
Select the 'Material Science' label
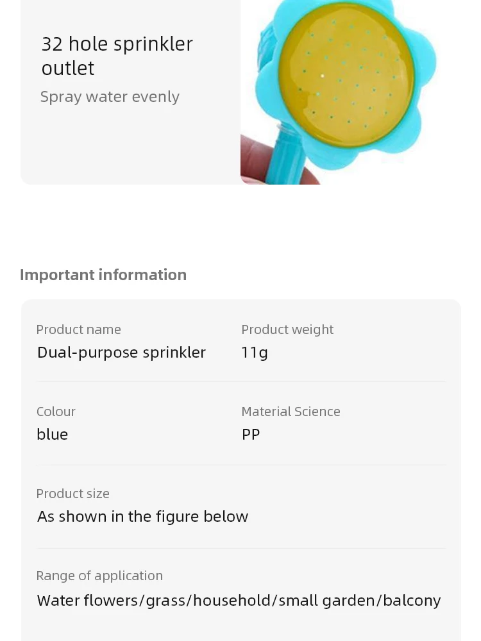291,412
